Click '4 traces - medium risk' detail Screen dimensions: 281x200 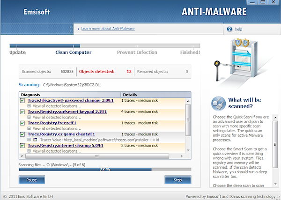point(140,111)
